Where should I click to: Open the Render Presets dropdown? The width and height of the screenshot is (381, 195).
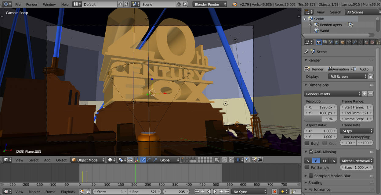(x=332, y=94)
